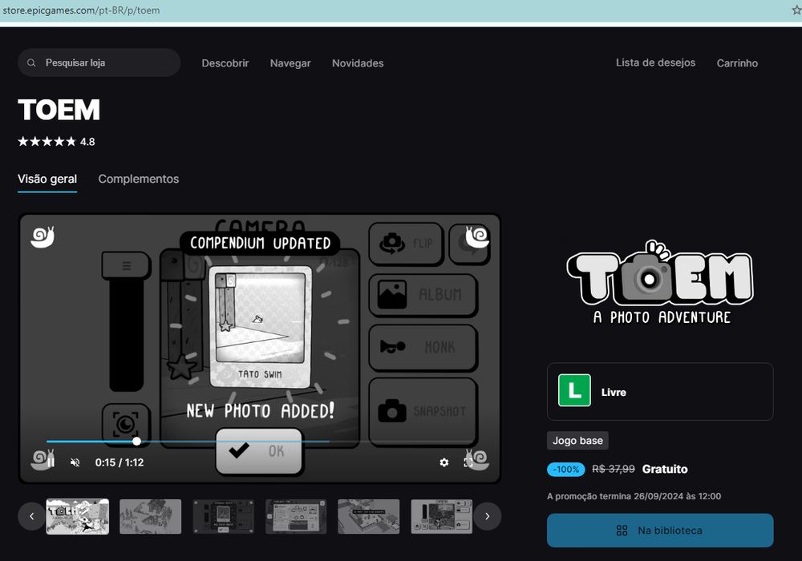The width and height of the screenshot is (802, 561).
Task: Click the green L age rating icon
Action: click(x=574, y=390)
